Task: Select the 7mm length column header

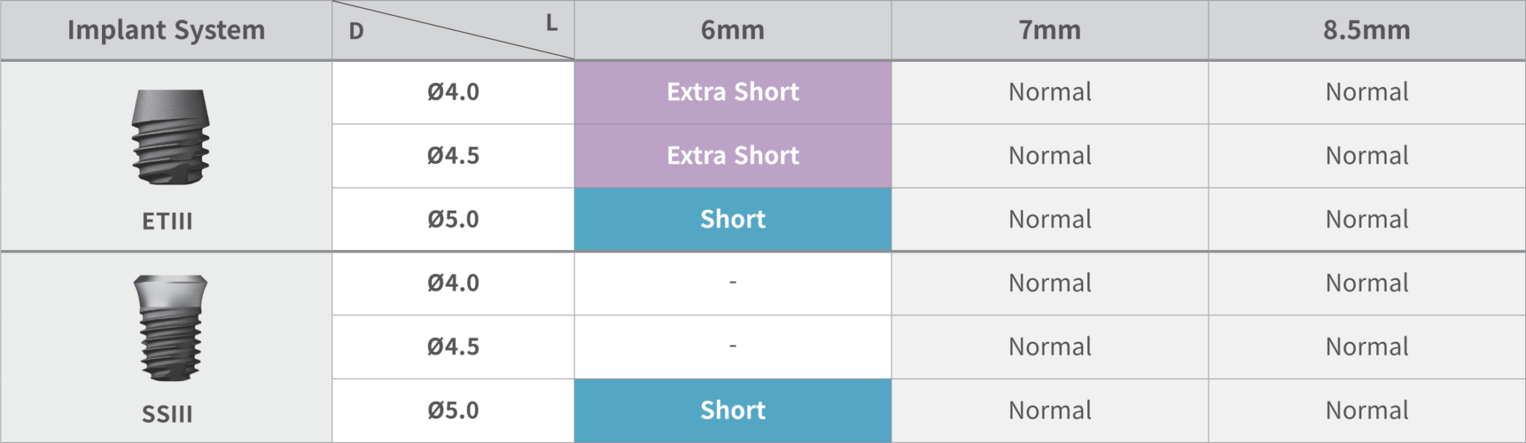Action: coord(1049,31)
